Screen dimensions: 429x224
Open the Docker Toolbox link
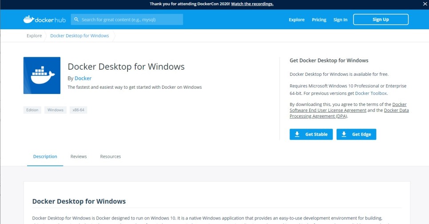[371, 93]
